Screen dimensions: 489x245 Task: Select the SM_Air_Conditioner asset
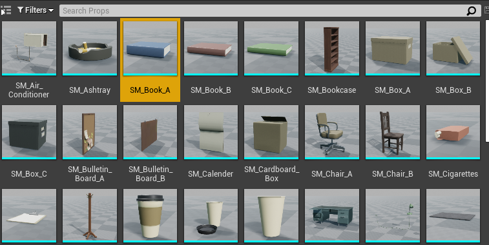[29, 60]
